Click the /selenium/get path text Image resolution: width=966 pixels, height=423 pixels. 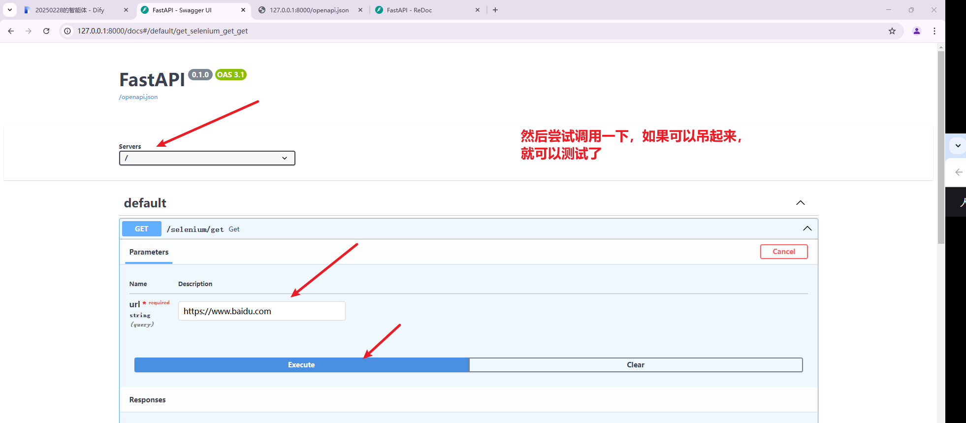point(195,229)
